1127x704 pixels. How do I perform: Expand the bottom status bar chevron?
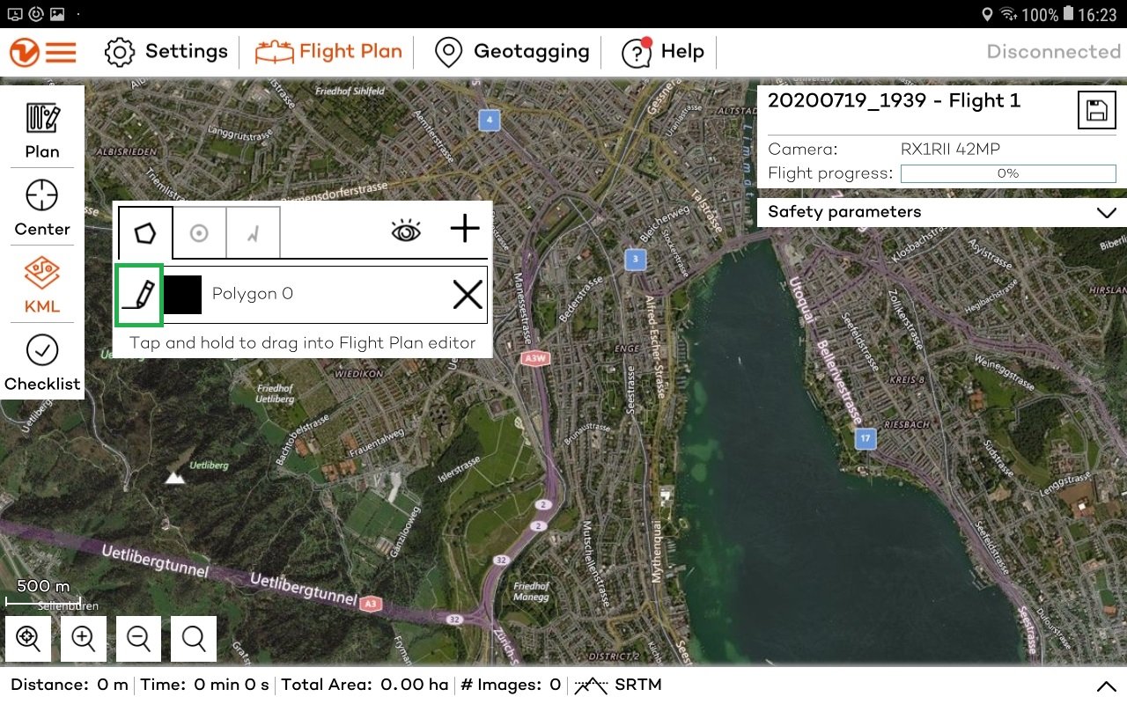coord(1107,685)
